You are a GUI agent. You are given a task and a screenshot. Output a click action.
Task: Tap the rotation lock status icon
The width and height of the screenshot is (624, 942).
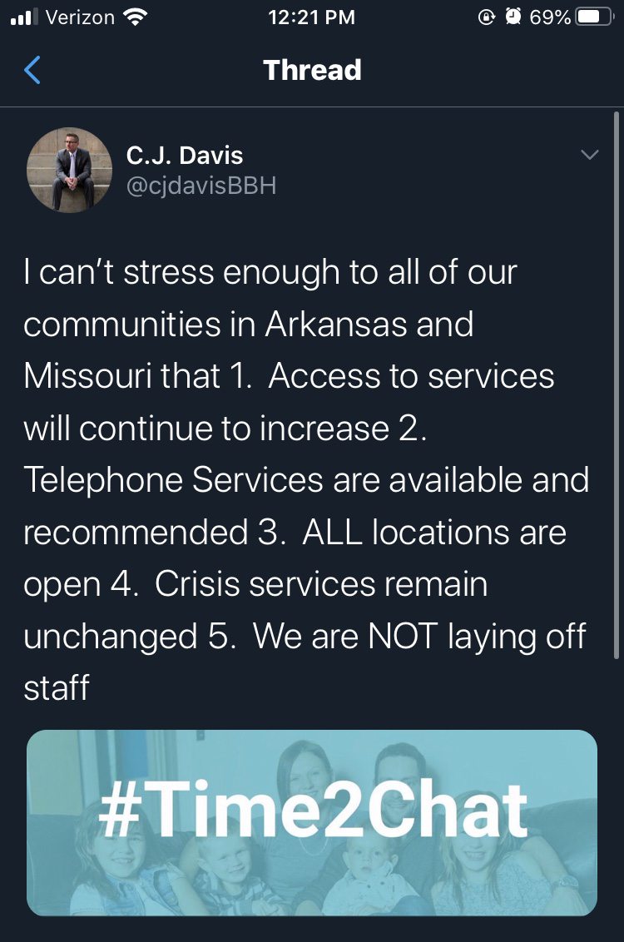(486, 17)
